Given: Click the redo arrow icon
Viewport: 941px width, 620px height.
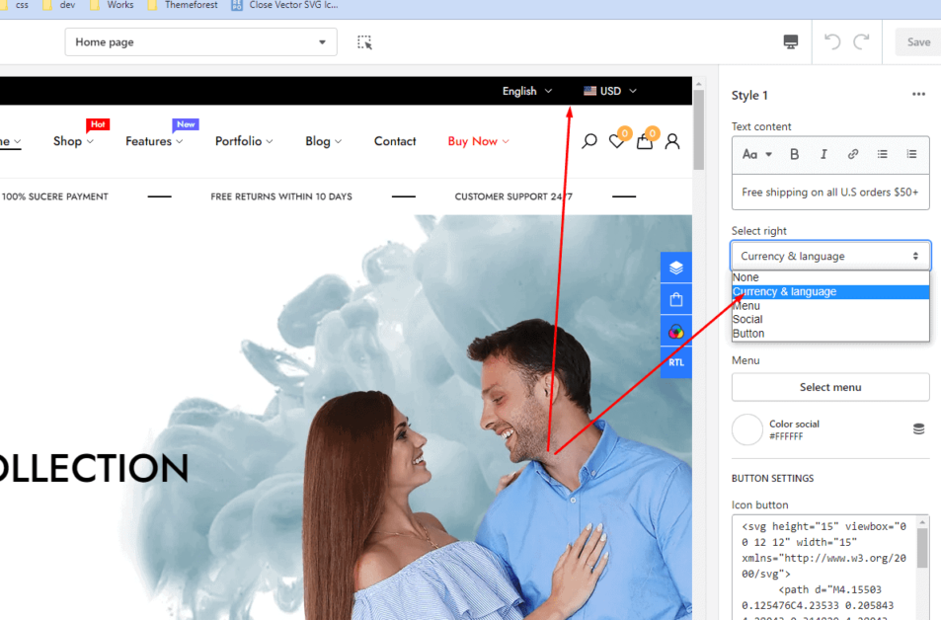Looking at the screenshot, I should 862,41.
